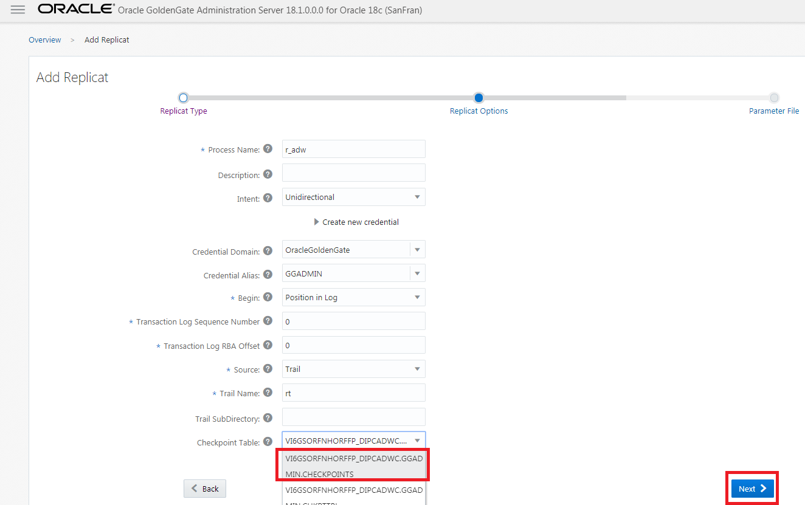Click the Next button
The image size is (805, 505).
tap(753, 489)
